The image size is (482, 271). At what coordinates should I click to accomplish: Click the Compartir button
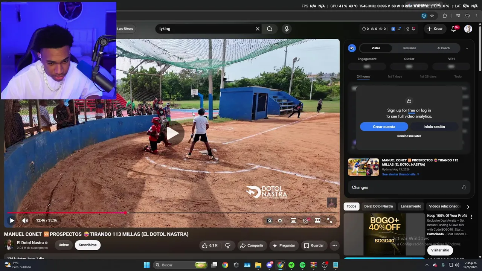252,245
